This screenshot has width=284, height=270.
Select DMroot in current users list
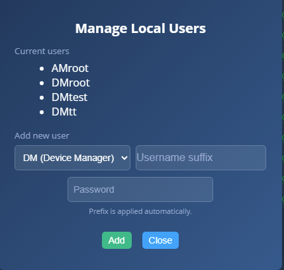(71, 83)
